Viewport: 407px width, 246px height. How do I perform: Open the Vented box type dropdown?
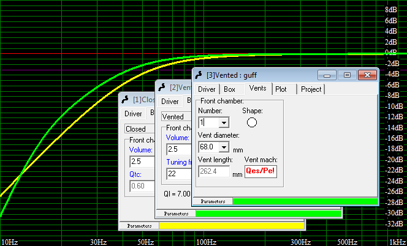[177, 117]
